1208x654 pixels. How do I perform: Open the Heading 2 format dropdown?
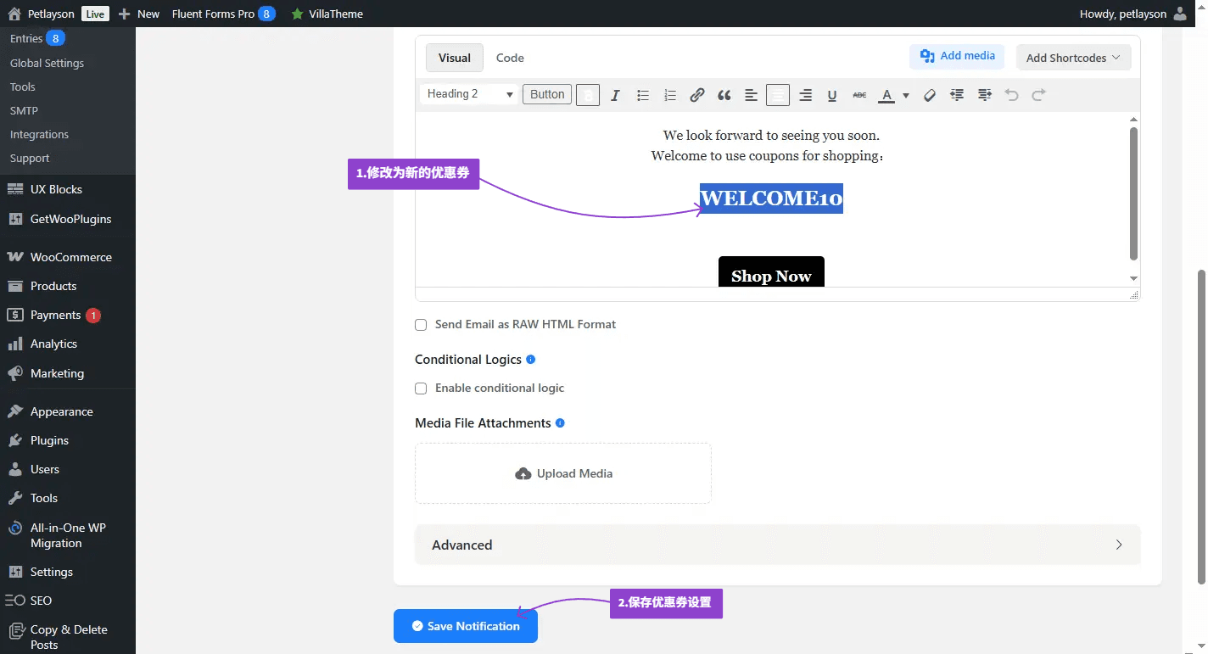point(470,94)
